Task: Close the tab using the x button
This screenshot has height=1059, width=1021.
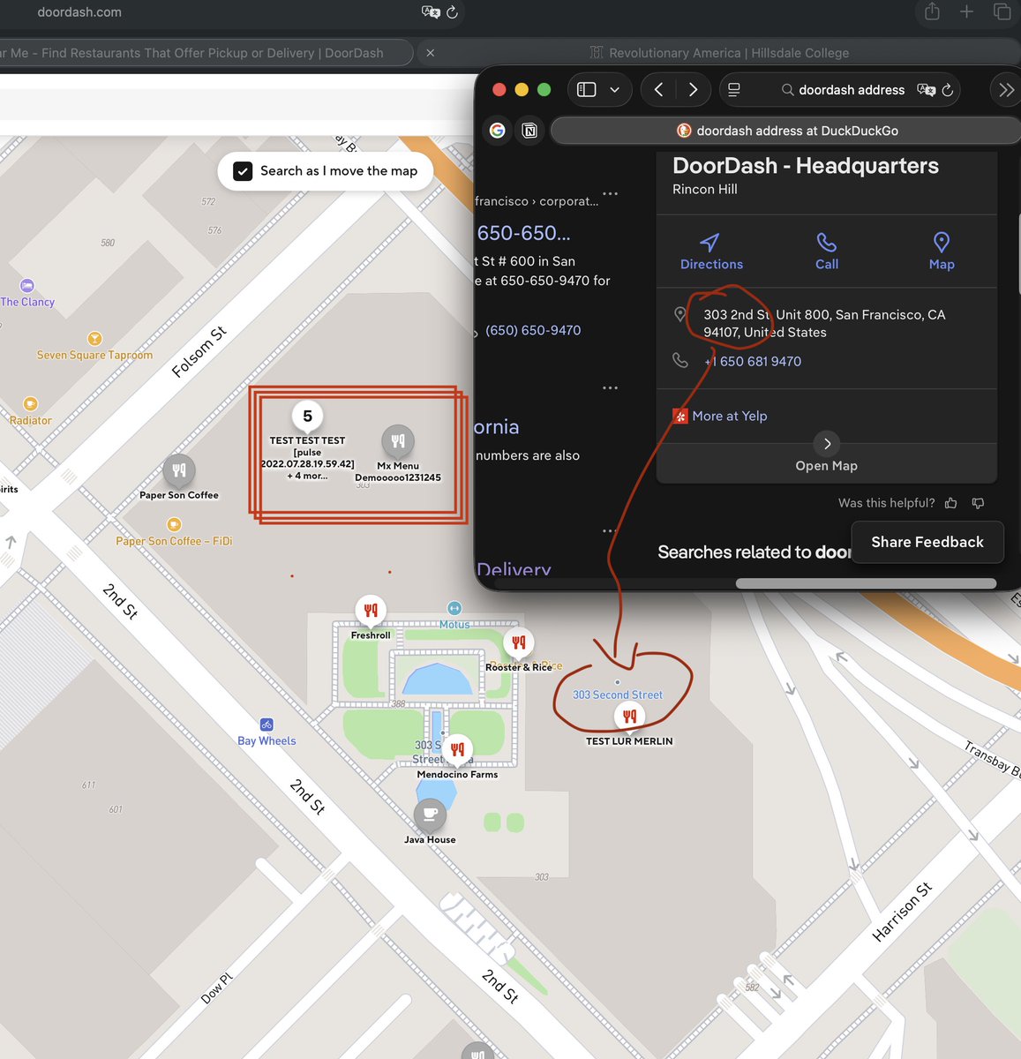Action: click(x=430, y=53)
